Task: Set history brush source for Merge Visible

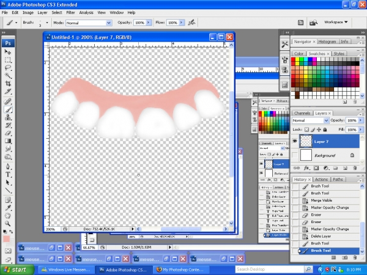Action: tap(295, 200)
